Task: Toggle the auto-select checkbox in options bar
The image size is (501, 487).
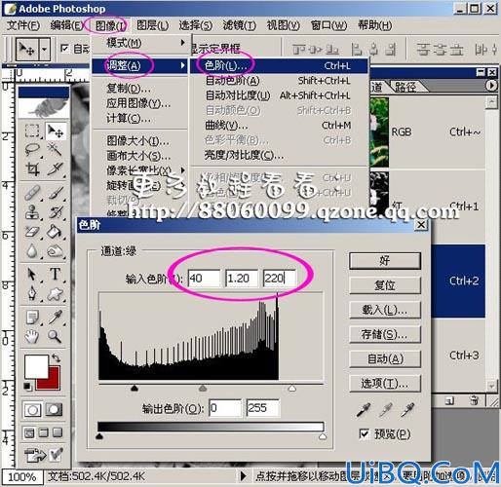Action: [x=64, y=49]
